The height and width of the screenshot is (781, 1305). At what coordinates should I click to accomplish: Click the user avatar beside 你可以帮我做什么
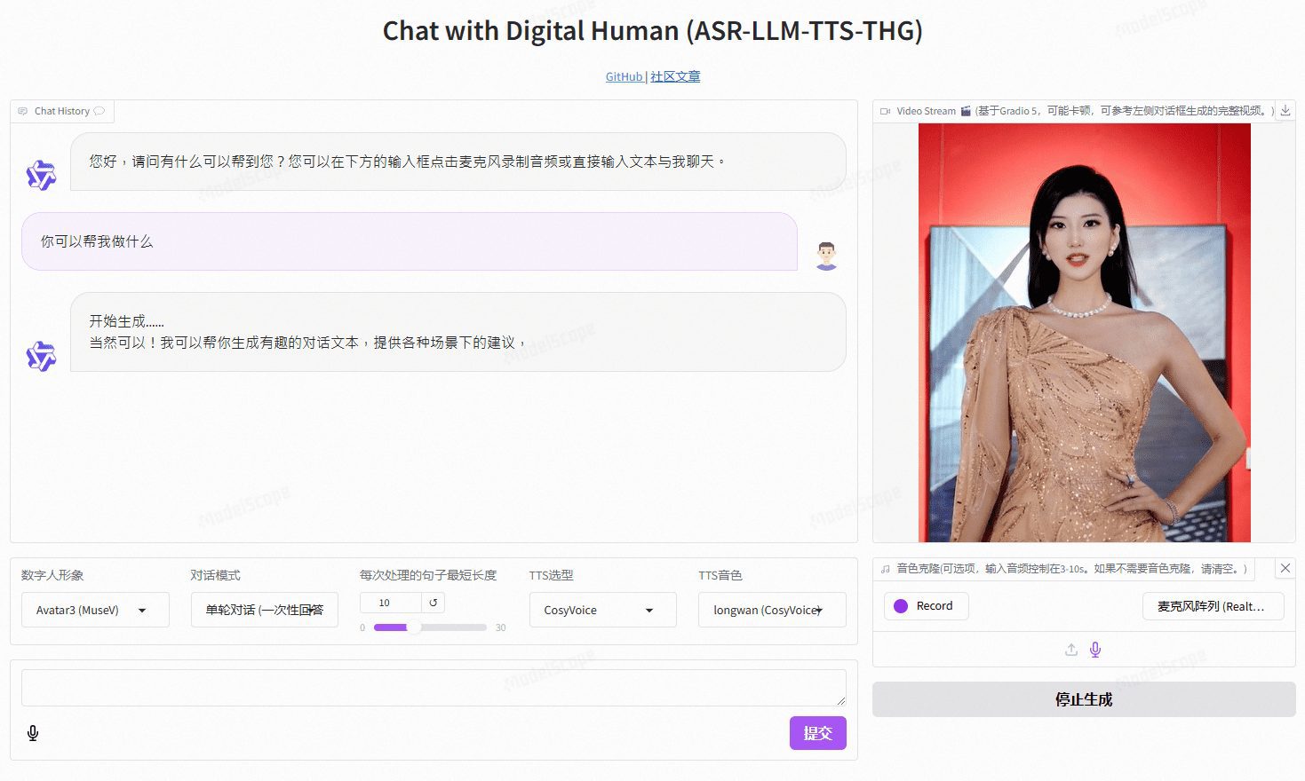pos(826,256)
